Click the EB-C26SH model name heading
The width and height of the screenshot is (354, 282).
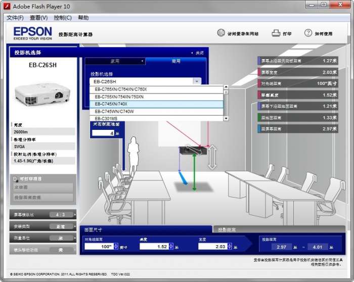point(42,65)
